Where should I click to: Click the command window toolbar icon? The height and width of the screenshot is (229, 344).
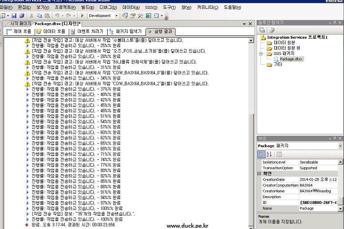click(156, 16)
